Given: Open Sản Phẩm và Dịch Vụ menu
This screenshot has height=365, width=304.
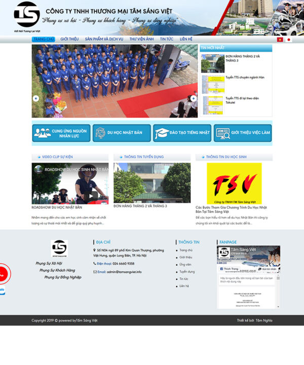Looking at the screenshot, I should [104, 39].
